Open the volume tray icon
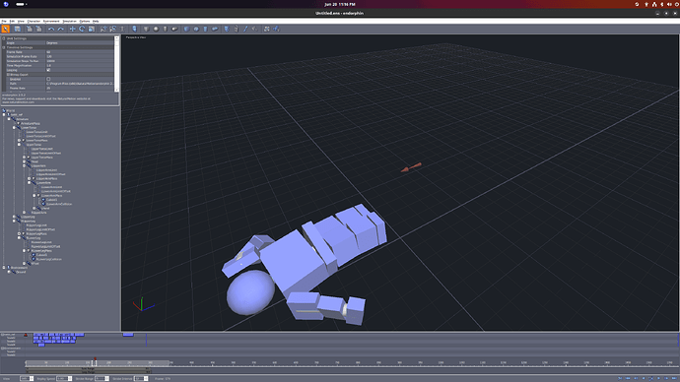The width and height of the screenshot is (680, 382). pos(669,4)
